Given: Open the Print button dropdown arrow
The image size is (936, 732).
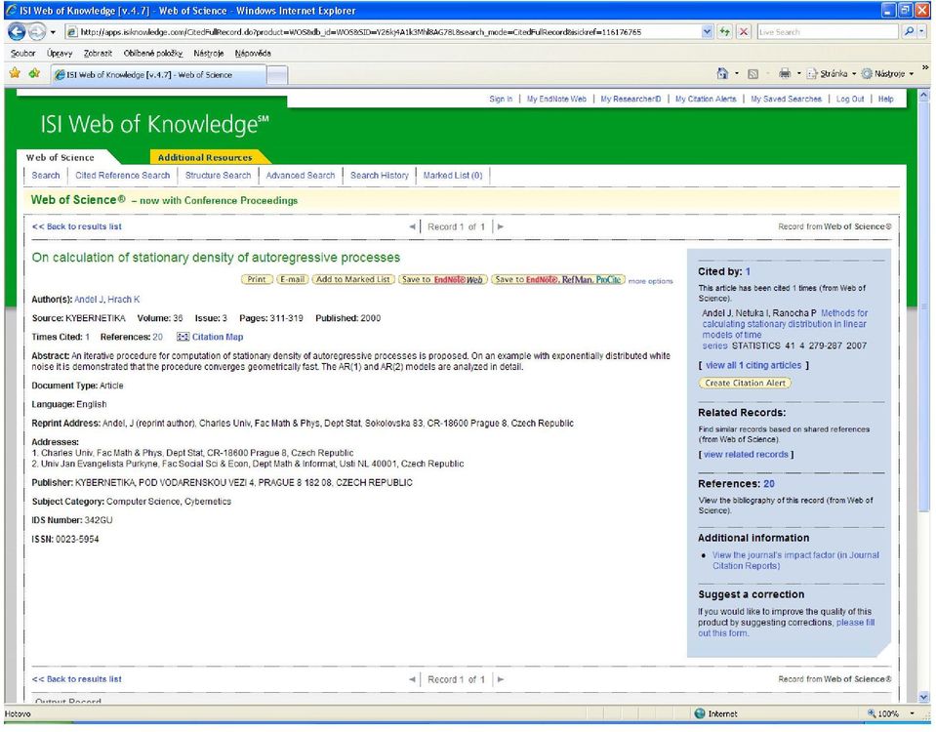Looking at the screenshot, I should coord(798,74).
